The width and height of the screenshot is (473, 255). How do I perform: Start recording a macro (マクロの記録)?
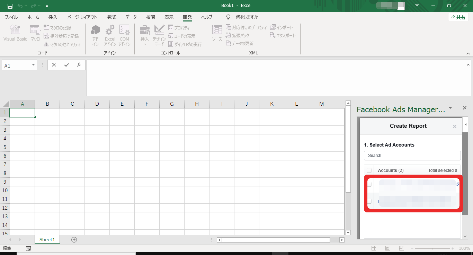point(57,28)
